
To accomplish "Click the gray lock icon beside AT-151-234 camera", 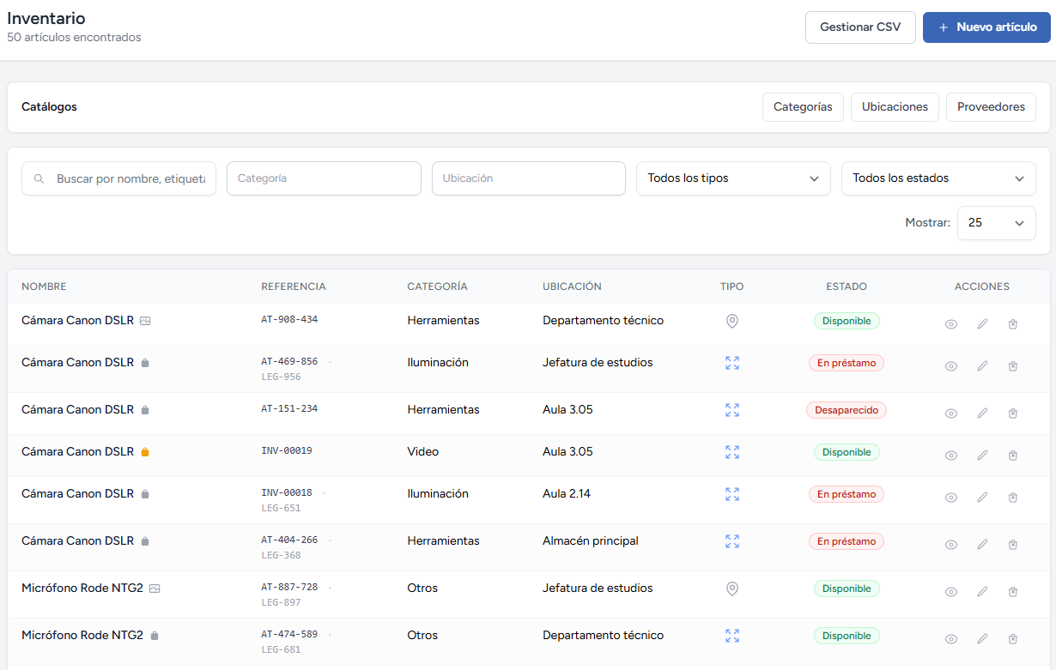I will [x=145, y=410].
